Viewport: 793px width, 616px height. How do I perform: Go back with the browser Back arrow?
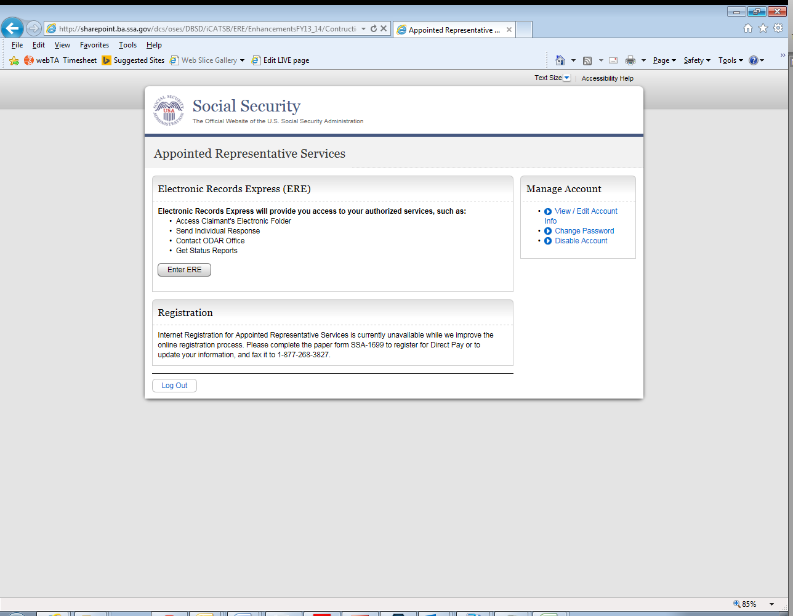point(12,28)
